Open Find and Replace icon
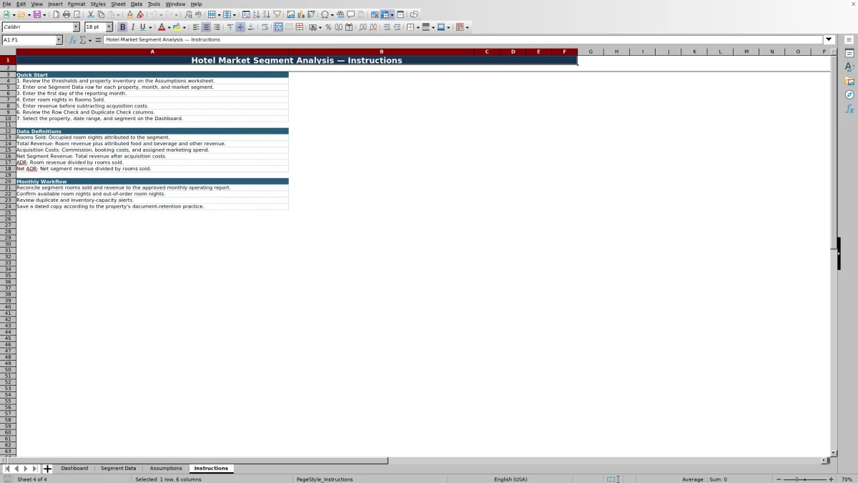 click(x=188, y=14)
